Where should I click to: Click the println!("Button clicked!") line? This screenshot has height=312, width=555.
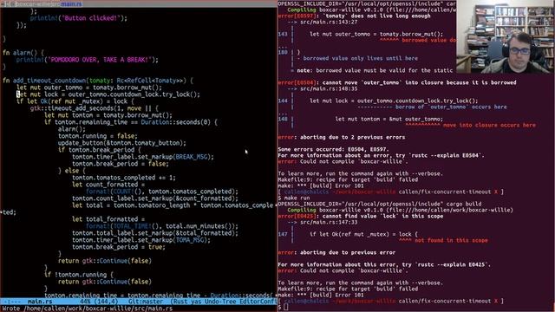coord(78,18)
